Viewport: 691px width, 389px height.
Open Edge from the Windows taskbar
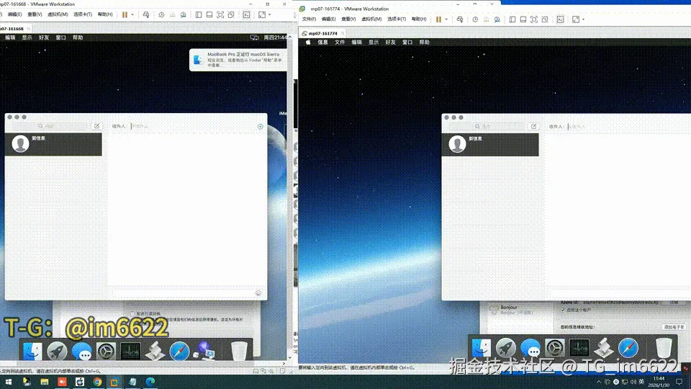coord(150,382)
